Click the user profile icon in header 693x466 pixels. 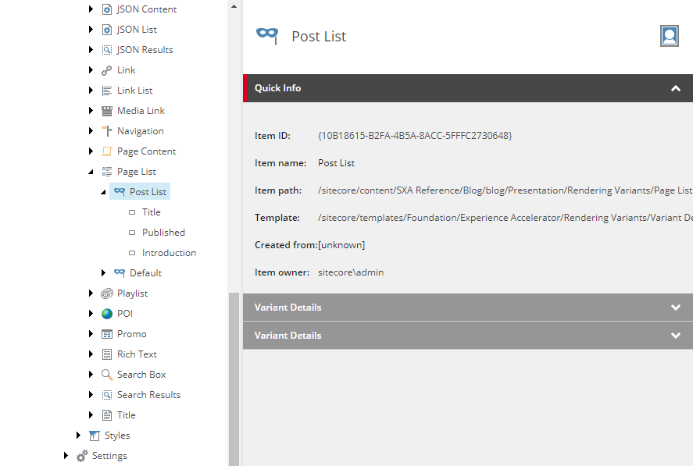[669, 36]
